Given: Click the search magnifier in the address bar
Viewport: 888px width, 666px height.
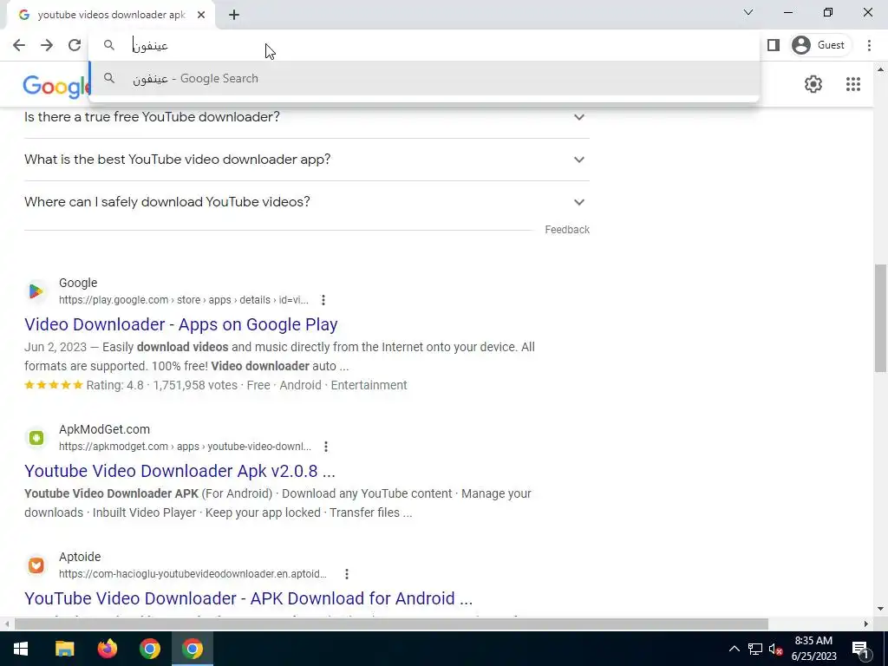Looking at the screenshot, I should tap(109, 45).
